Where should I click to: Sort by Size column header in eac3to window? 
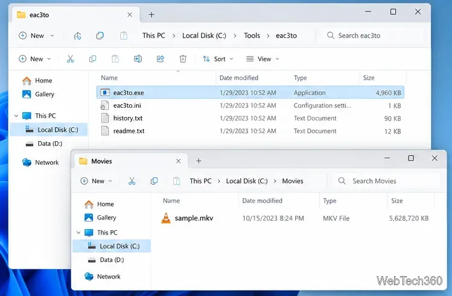(368, 78)
